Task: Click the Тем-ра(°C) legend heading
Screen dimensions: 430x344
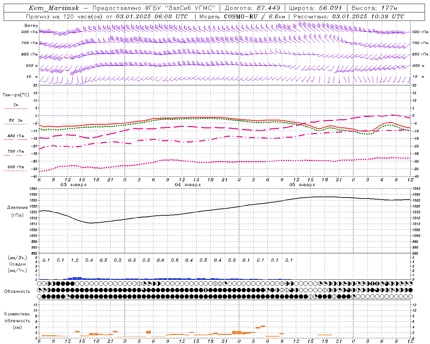Action: click(16, 95)
